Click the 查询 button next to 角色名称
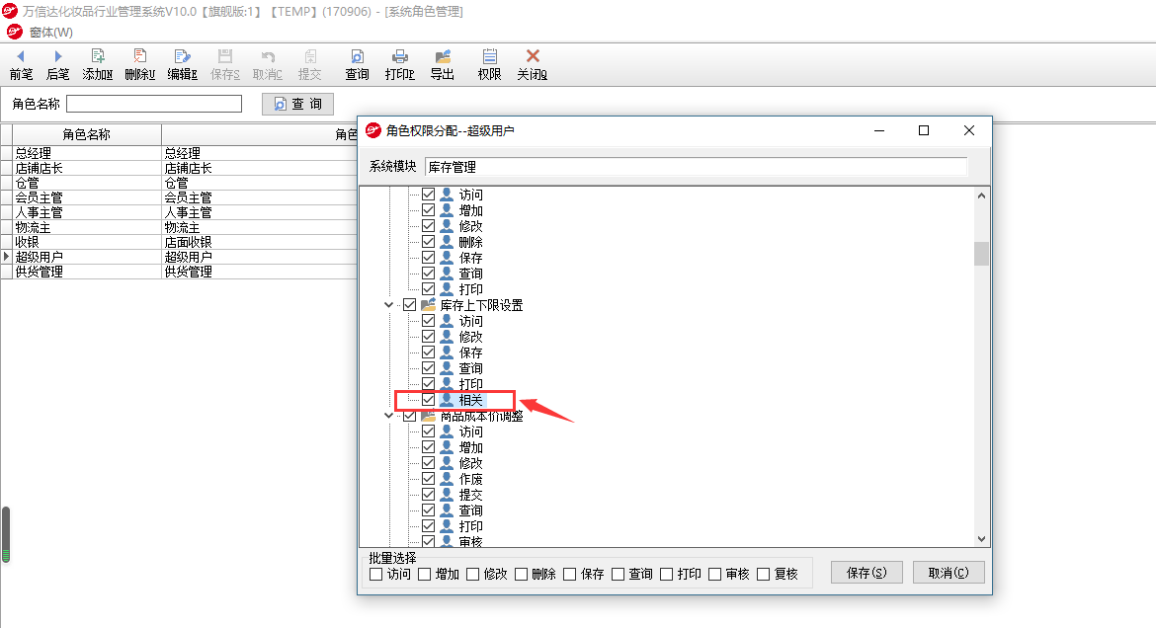Viewport: 1156px width, 628px height. point(297,104)
